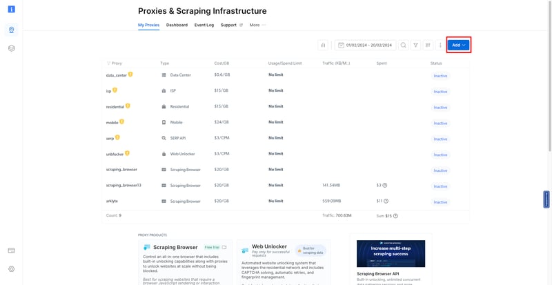This screenshot has height=285, width=552.
Task: Open the three-dot more options menu
Action: 440,45
